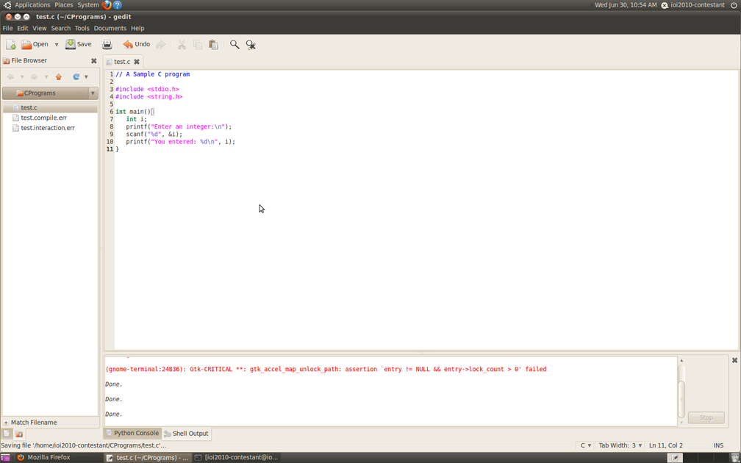
Task: Switch to the test.c document tab
Action: (122, 62)
